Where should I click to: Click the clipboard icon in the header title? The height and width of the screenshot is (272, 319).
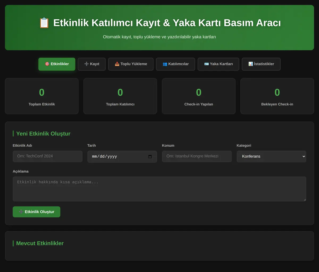(x=44, y=23)
